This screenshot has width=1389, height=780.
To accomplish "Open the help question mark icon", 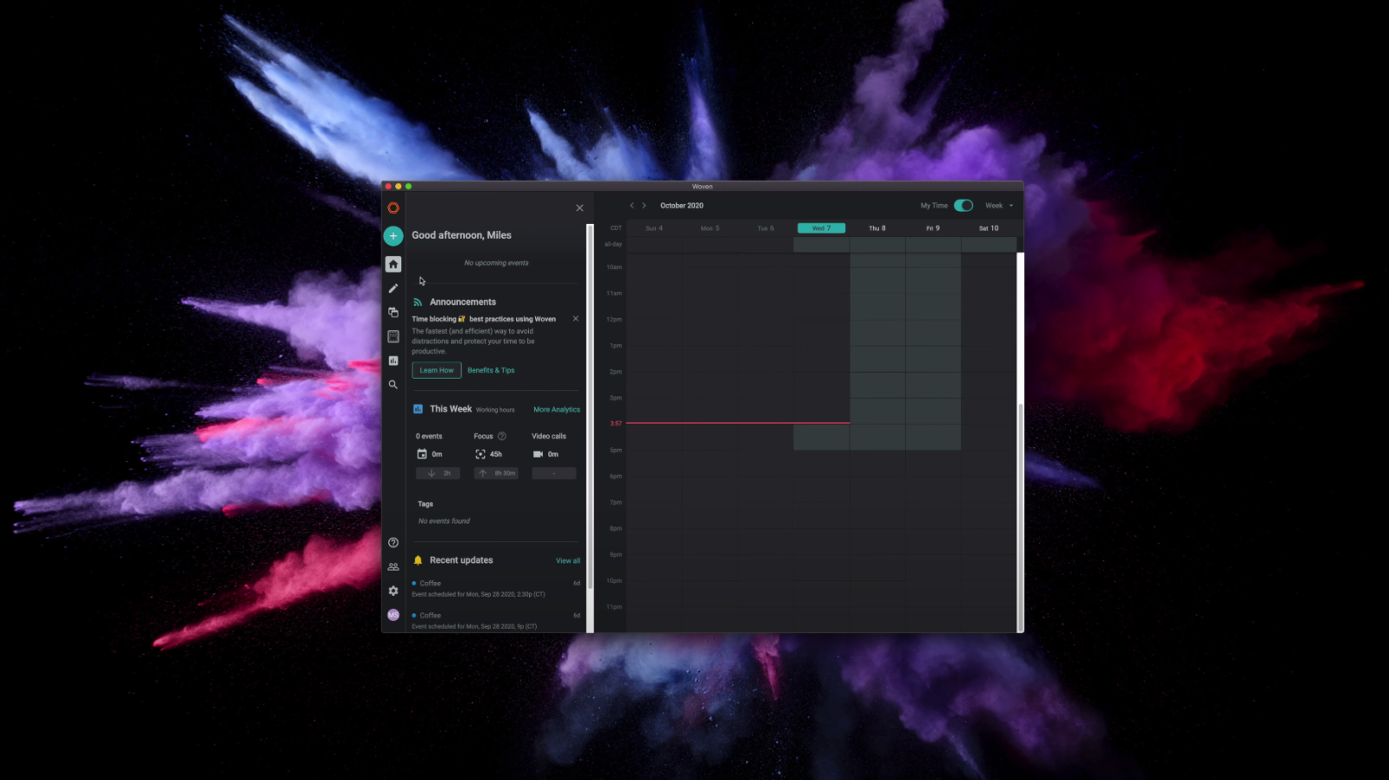I will click(393, 543).
